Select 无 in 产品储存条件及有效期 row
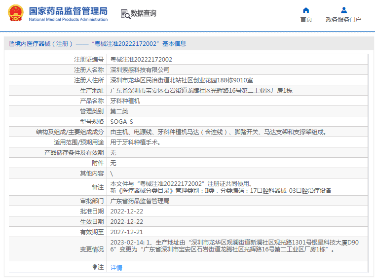Screen dimensions: 375x280 [x=113, y=153]
